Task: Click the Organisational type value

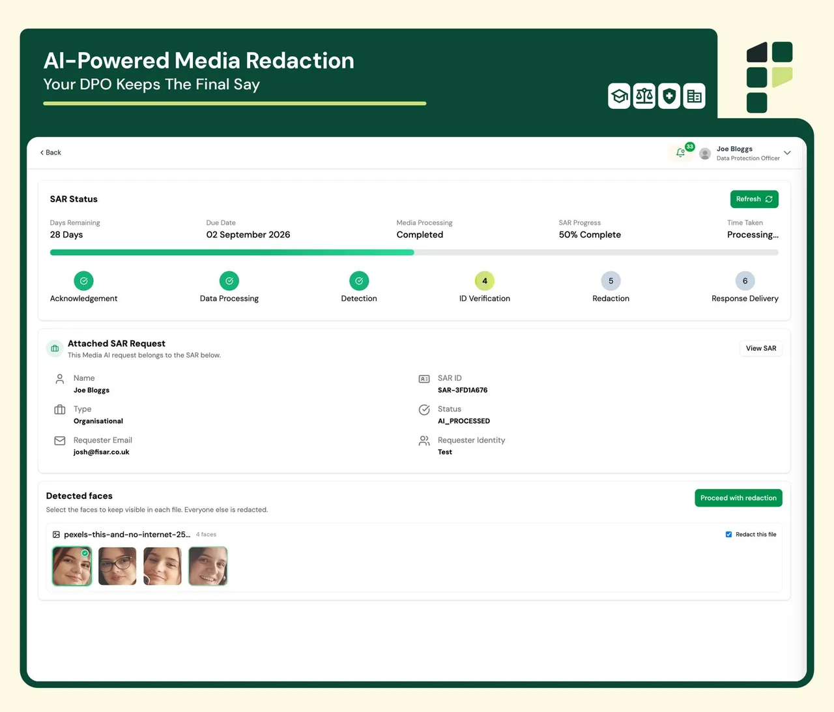Action: point(98,421)
